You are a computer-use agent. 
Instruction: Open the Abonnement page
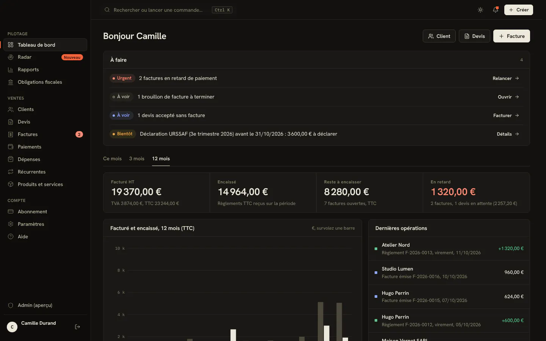[x=45, y=212]
